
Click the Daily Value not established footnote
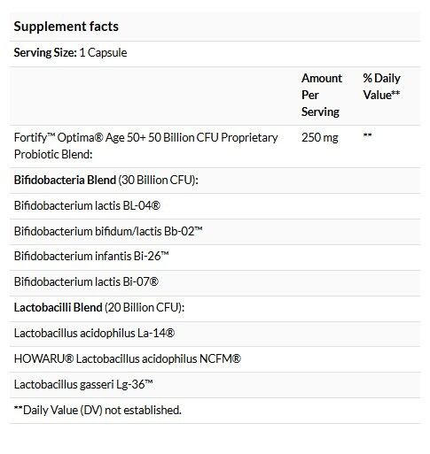coord(98,411)
